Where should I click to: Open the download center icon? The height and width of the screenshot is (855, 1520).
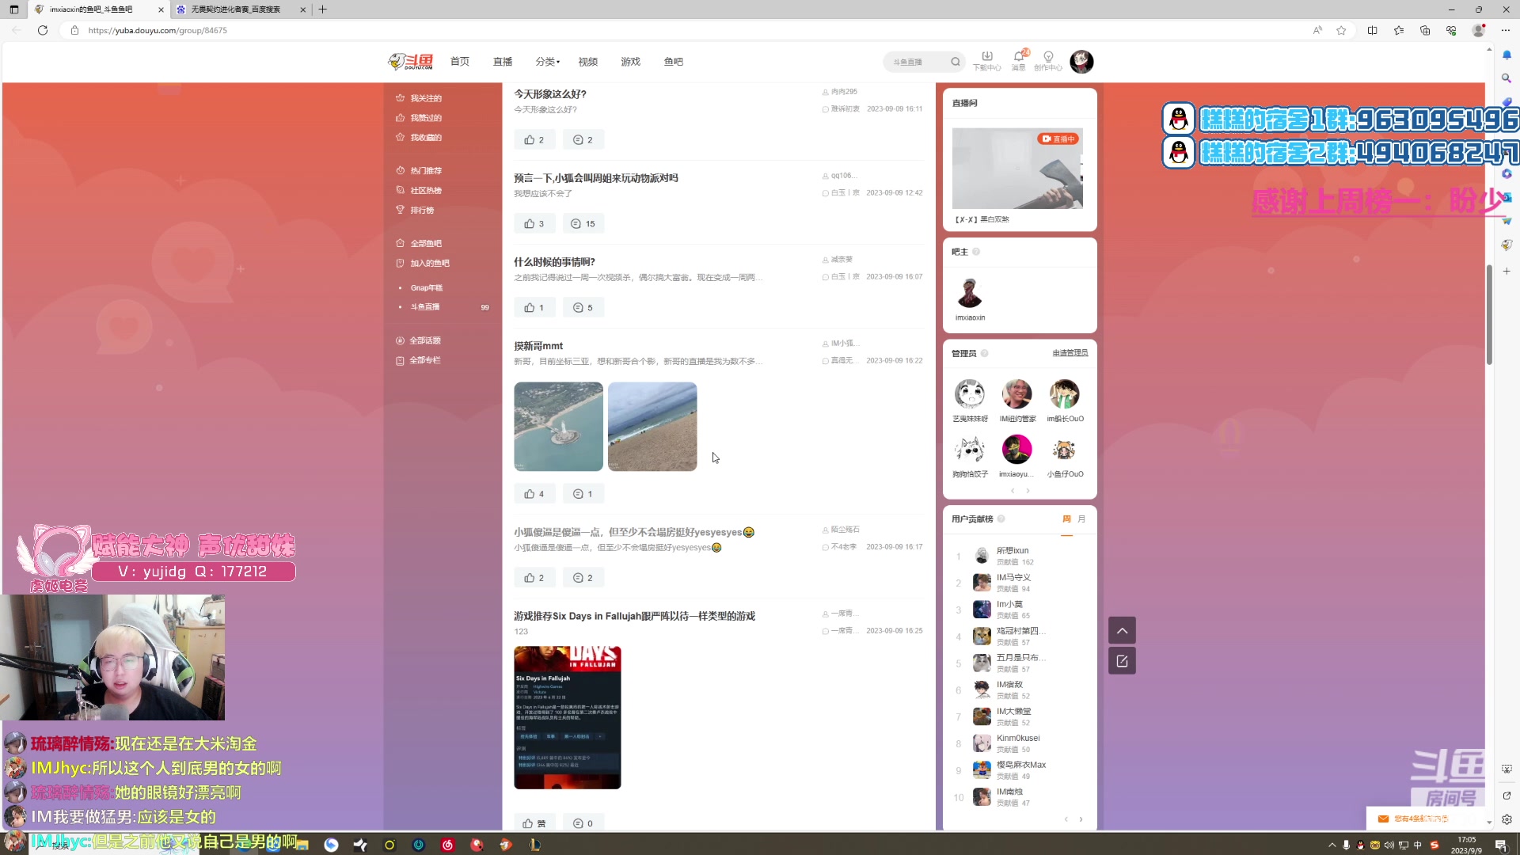coord(987,61)
